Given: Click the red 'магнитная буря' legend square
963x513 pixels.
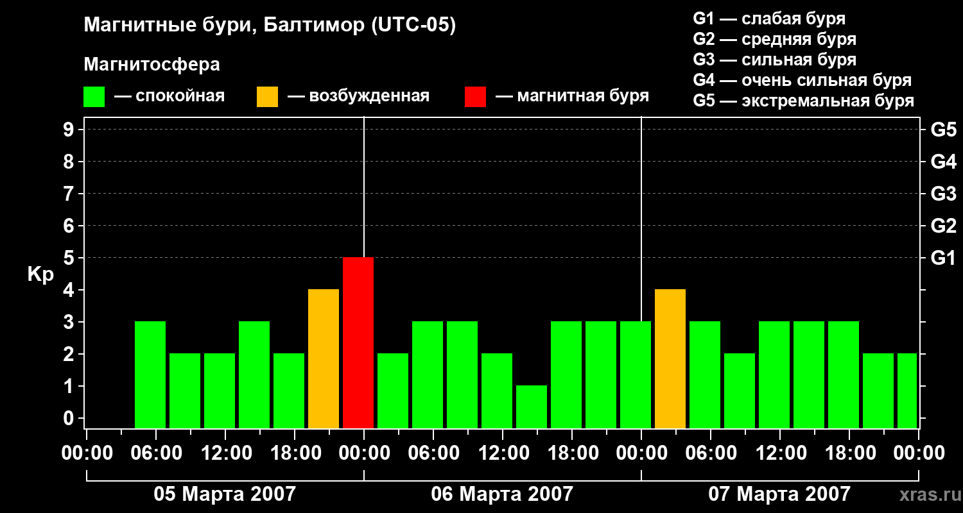Looking at the screenshot, I should pos(475,97).
